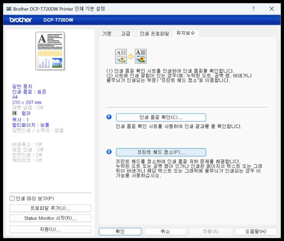Click the 워터마크 : Off text
Screen dimensions: 284x241
(x=27, y=160)
